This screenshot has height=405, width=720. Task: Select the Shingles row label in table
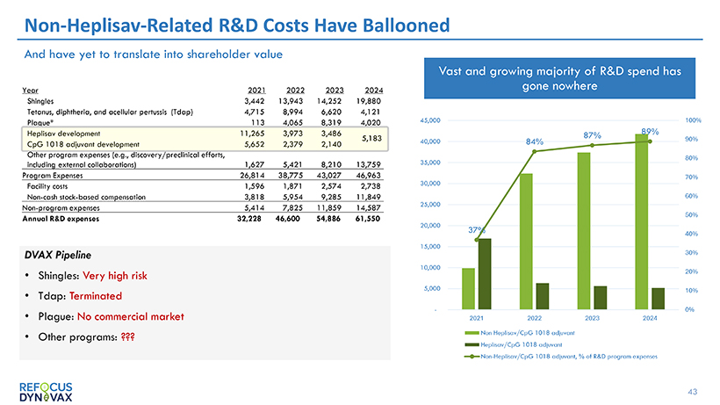point(40,101)
